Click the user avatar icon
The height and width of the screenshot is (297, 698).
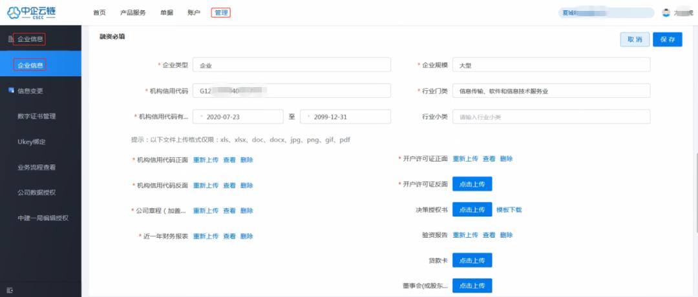coord(666,13)
